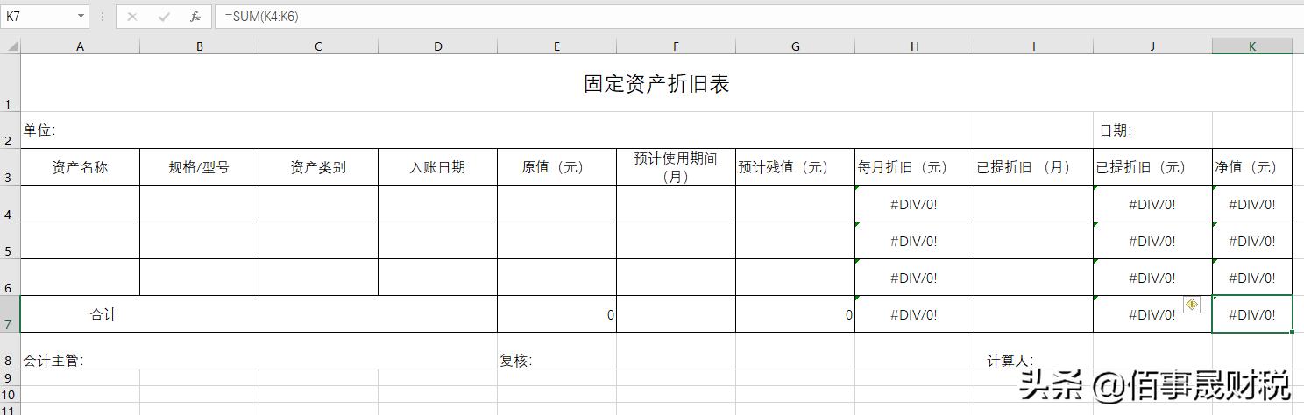Select column H header
This screenshot has width=1304, height=415.
click(x=914, y=46)
